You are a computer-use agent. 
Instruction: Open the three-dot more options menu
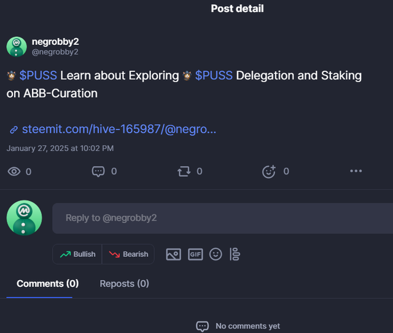(356, 171)
